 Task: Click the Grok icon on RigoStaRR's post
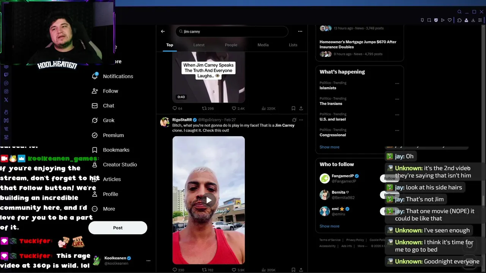point(294,120)
